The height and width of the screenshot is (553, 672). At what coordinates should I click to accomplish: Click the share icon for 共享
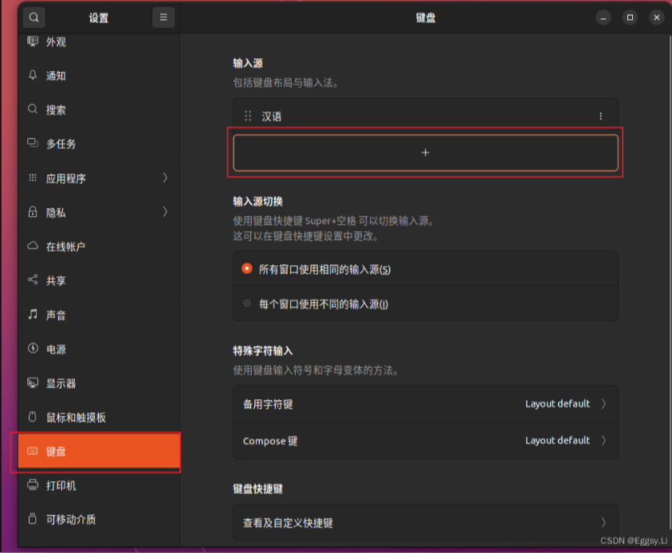pos(33,280)
